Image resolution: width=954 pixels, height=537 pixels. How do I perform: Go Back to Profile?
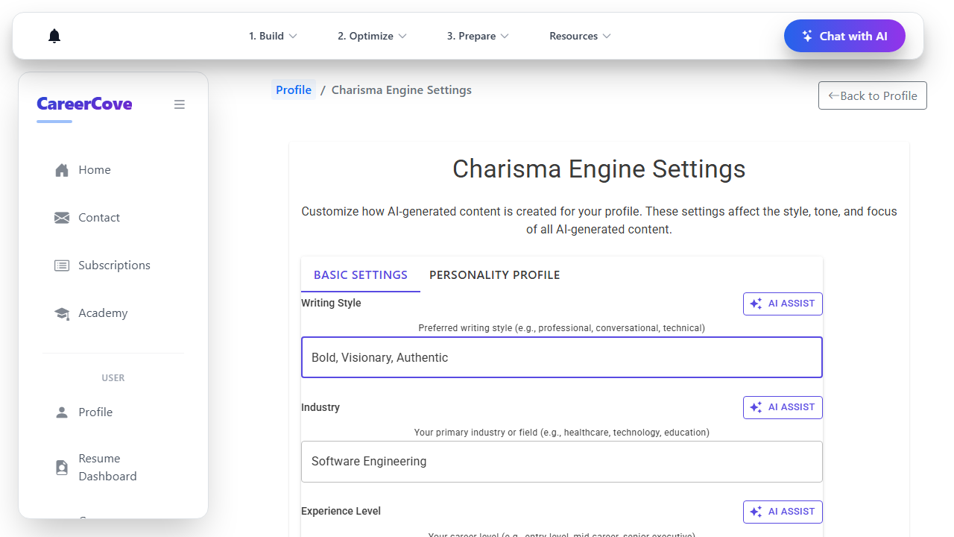coord(873,95)
